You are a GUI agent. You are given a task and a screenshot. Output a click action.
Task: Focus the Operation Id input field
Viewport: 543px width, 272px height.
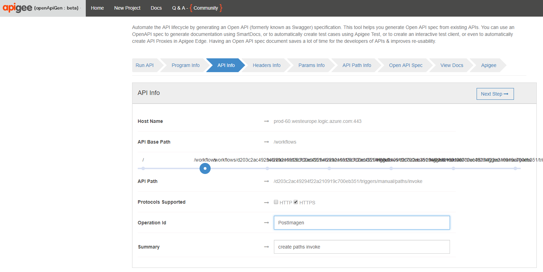click(361, 223)
